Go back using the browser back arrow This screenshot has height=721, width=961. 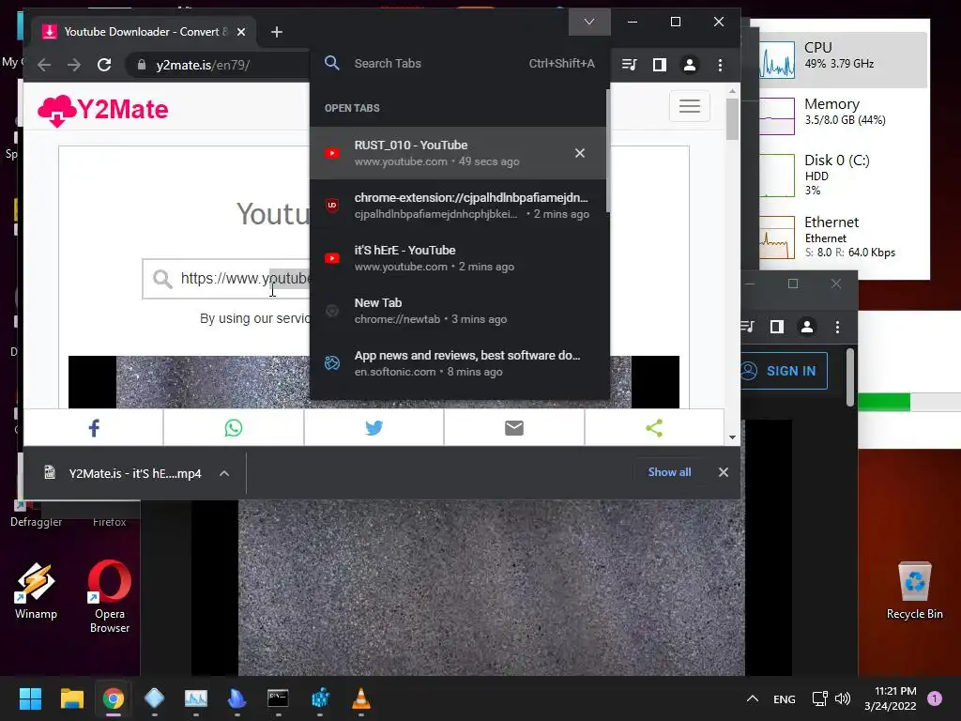coord(44,65)
